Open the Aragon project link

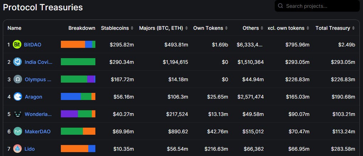(x=33, y=97)
